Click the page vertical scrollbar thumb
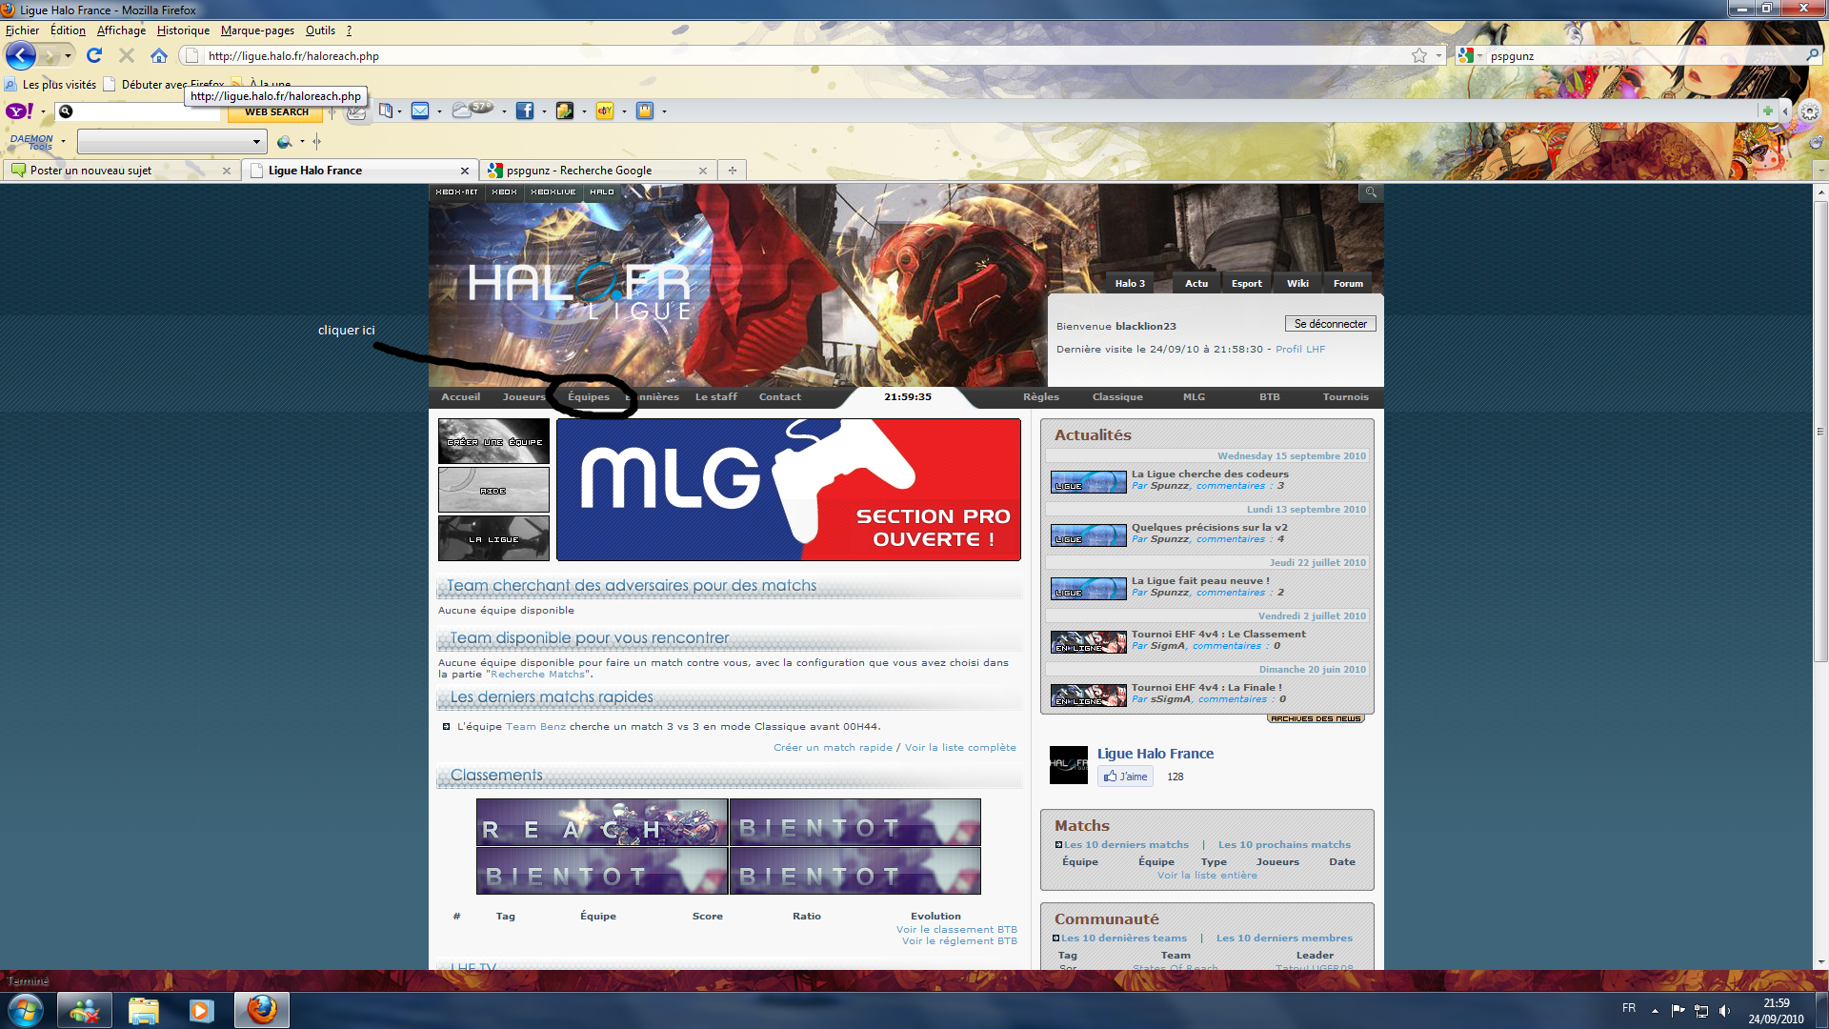 pos(1820,432)
